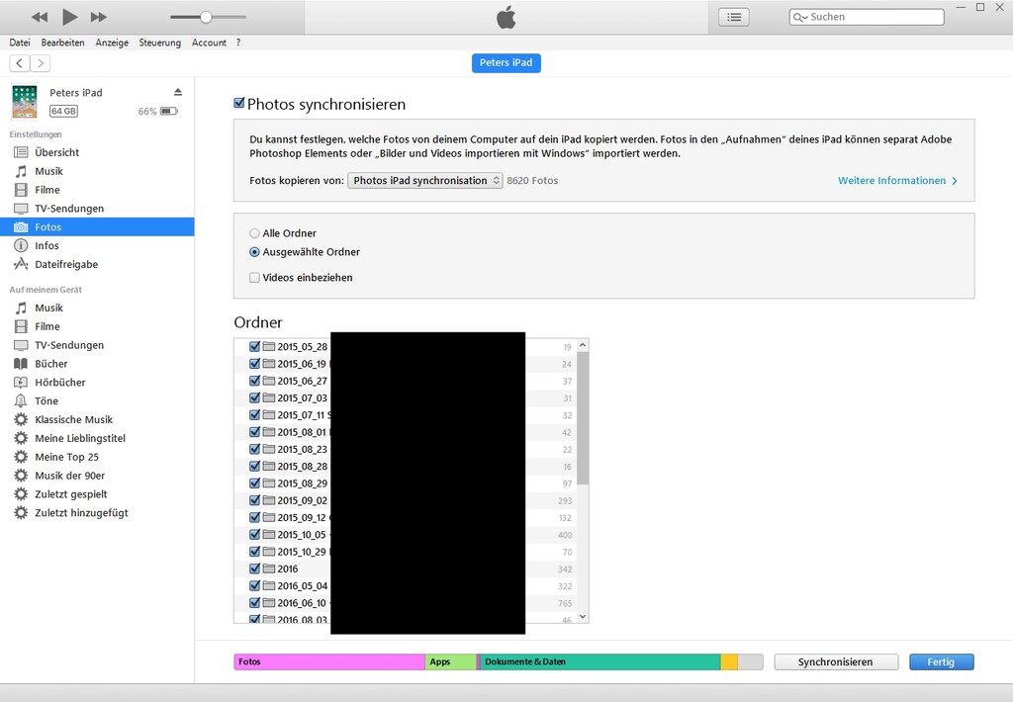Click the previous track rewind icon
This screenshot has height=702, width=1013.
click(40, 18)
